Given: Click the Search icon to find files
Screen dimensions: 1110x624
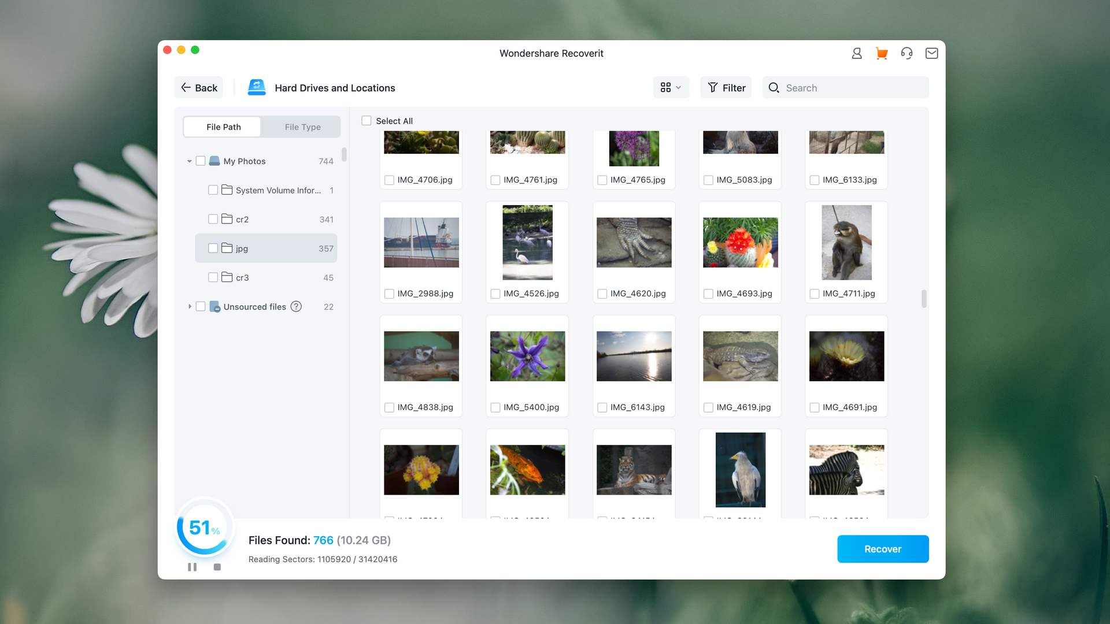Looking at the screenshot, I should (774, 88).
